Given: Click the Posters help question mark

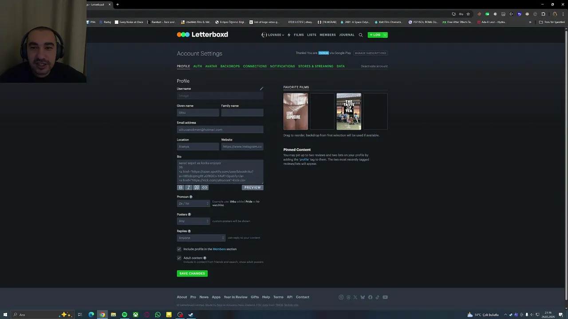Looking at the screenshot, I should pyautogui.click(x=189, y=214).
